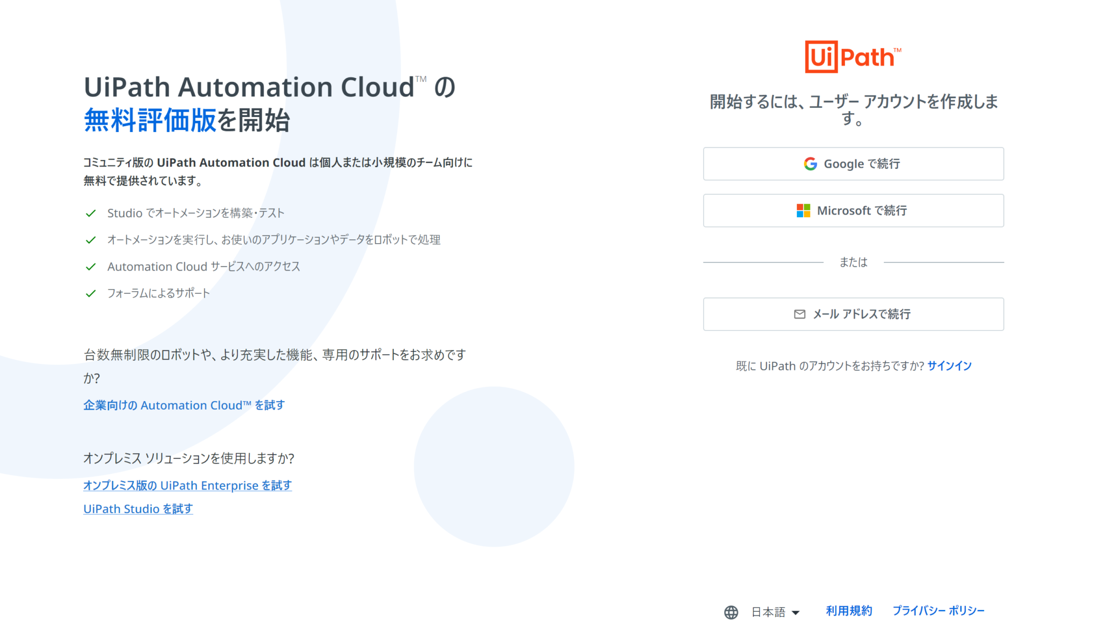This screenshot has height=628, width=1105.
Task: Open the 利用規約 terms link
Action: pyautogui.click(x=849, y=611)
